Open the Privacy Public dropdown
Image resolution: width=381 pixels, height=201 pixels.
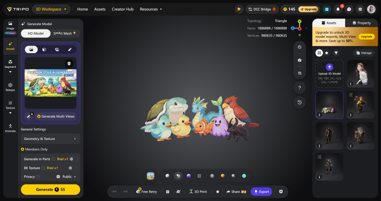(x=66, y=176)
